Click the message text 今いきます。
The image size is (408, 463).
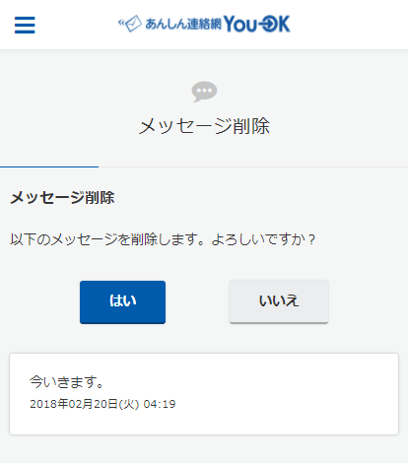pyautogui.click(x=67, y=382)
